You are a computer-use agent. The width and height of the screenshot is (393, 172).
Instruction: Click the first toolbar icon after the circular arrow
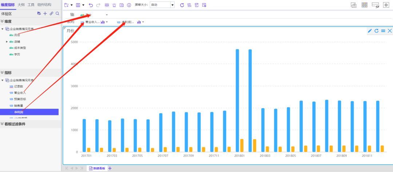click(x=190, y=5)
